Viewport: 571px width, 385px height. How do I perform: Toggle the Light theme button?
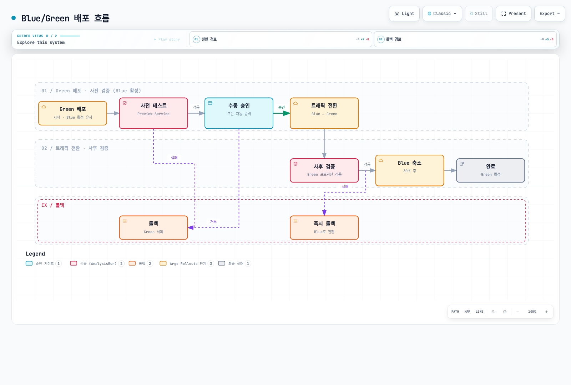404,14
